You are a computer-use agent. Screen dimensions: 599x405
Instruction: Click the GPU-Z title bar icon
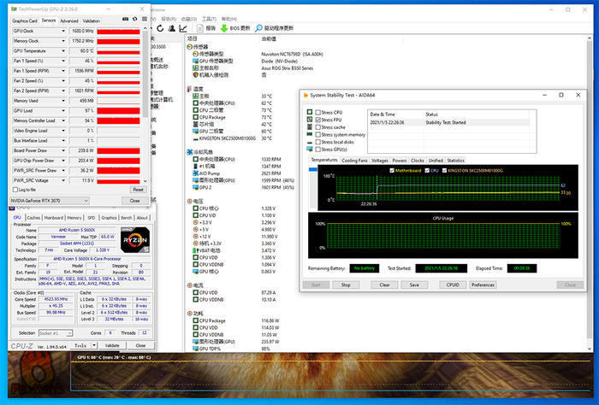[15, 9]
